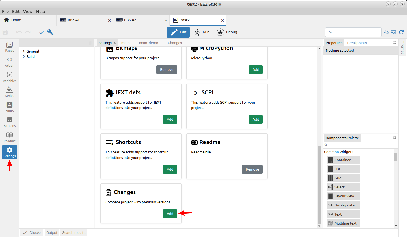
Task: Toggle Match whole word search option
Action: [x=393, y=32]
